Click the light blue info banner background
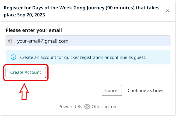Image resolution: width=176 pixels, height=116 pixels. [x=88, y=57]
